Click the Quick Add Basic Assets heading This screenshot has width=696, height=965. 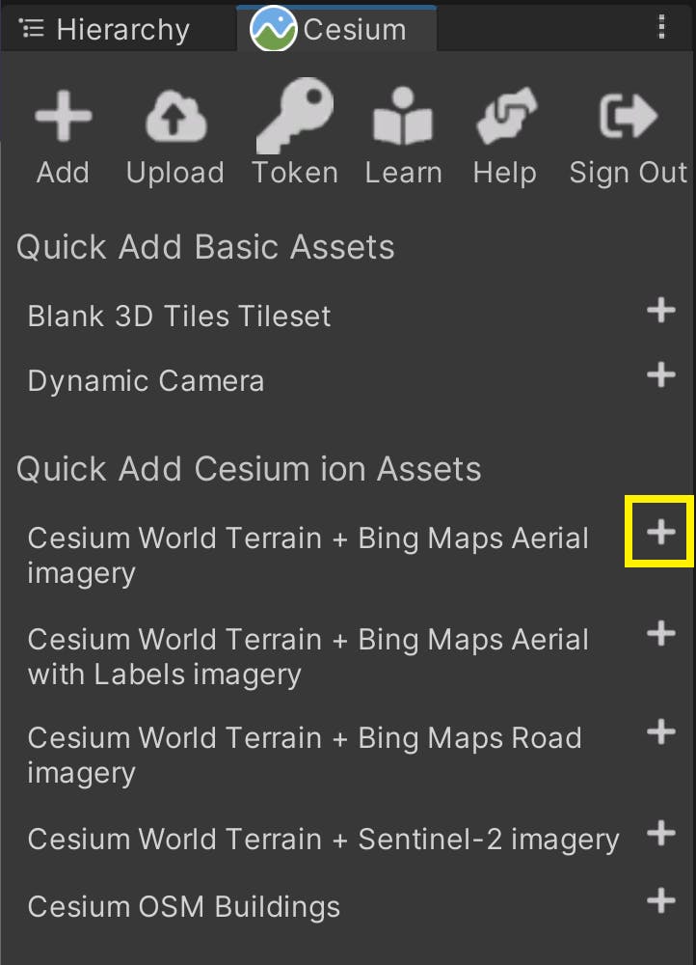click(204, 247)
